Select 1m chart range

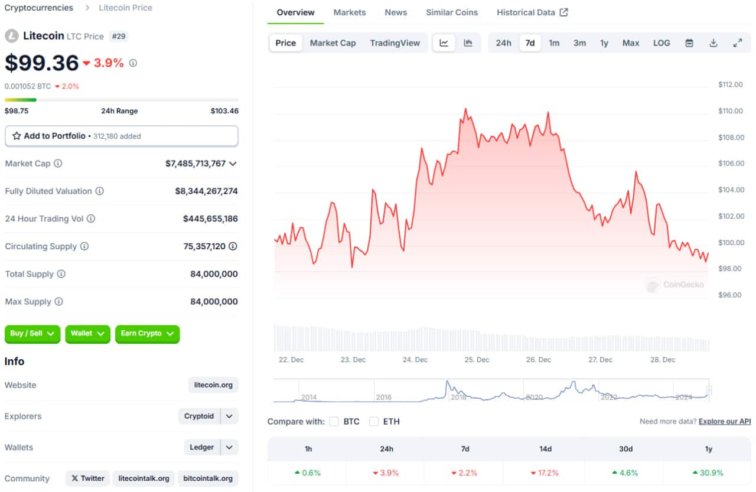(554, 43)
